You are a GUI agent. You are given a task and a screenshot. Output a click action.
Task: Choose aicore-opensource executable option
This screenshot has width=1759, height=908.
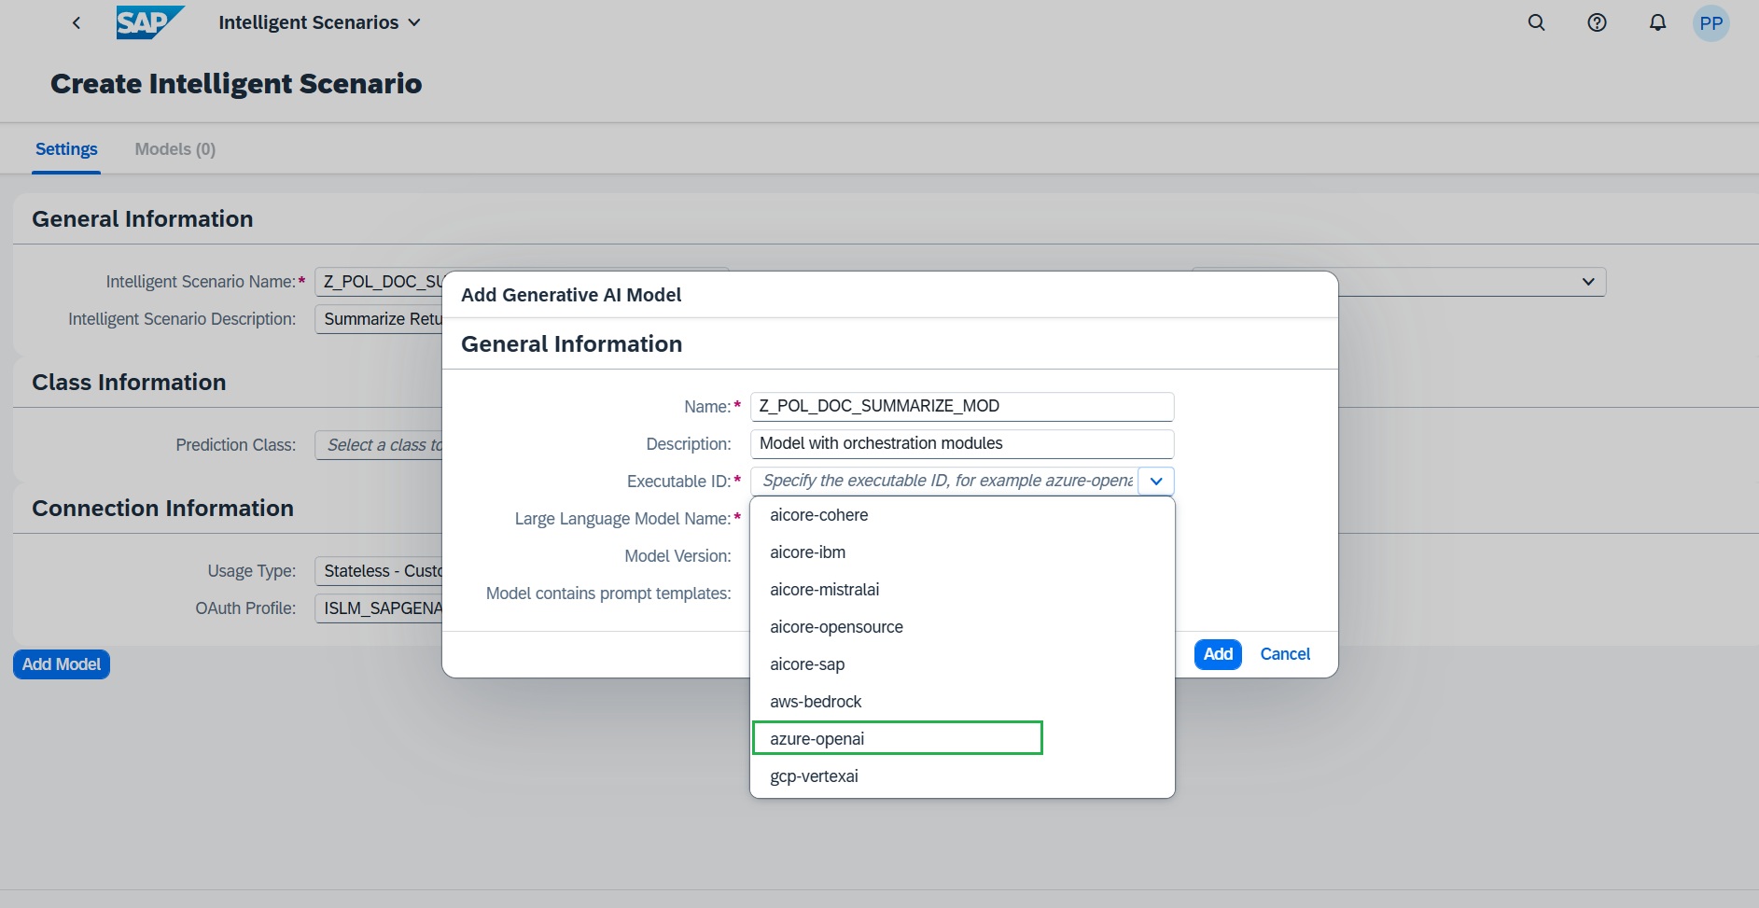(962, 627)
